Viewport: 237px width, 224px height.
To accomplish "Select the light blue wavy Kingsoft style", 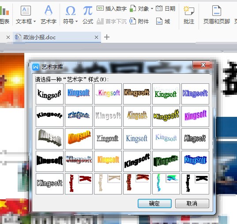I will [x=166, y=139].
